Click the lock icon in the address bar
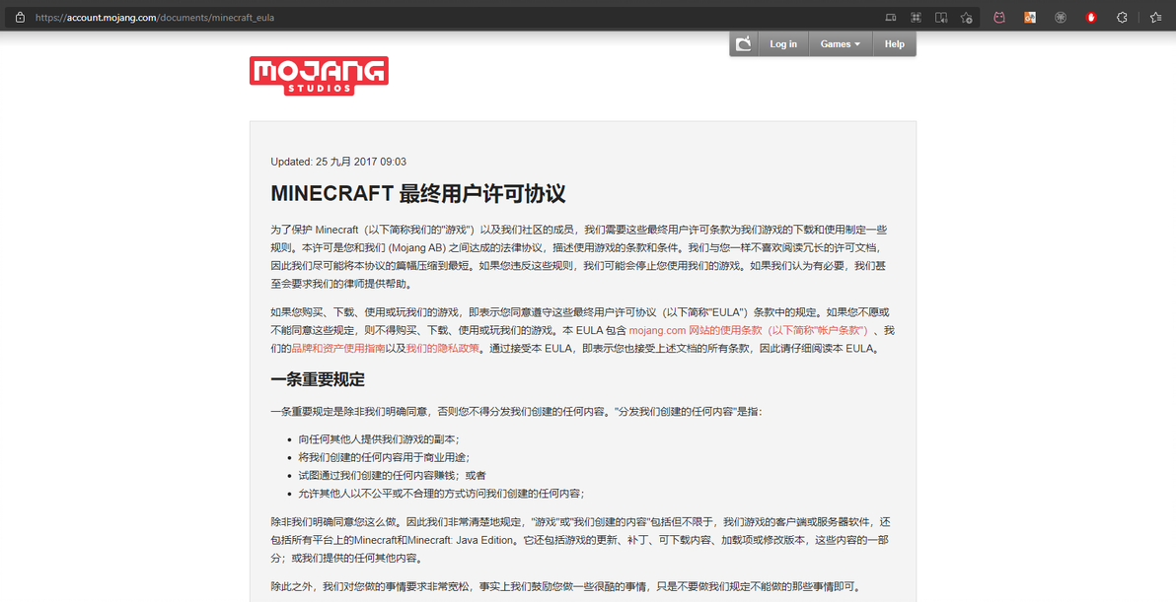Viewport: 1176px width, 602px height. point(21,17)
